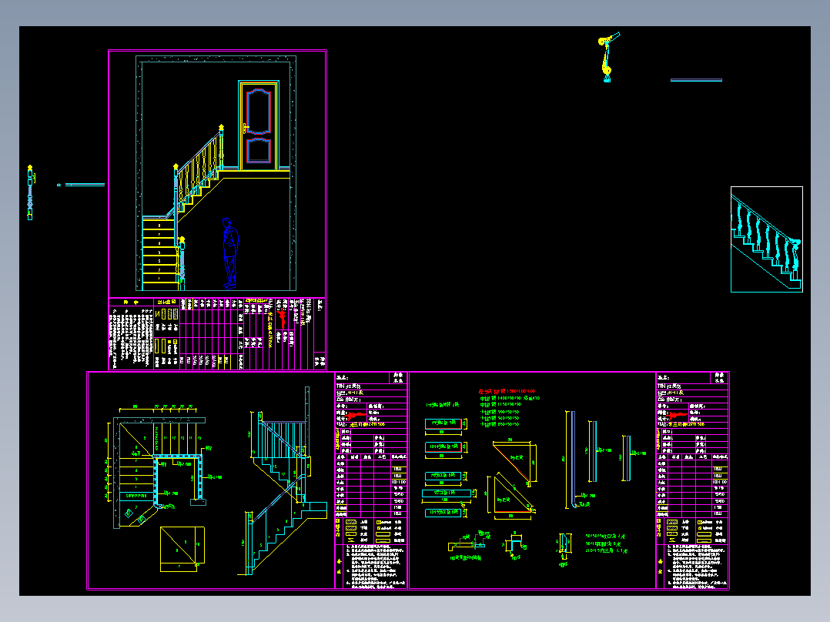This screenshot has width=830, height=622.
Task: Click the hatch legend in the right title block
Action: pos(693,530)
